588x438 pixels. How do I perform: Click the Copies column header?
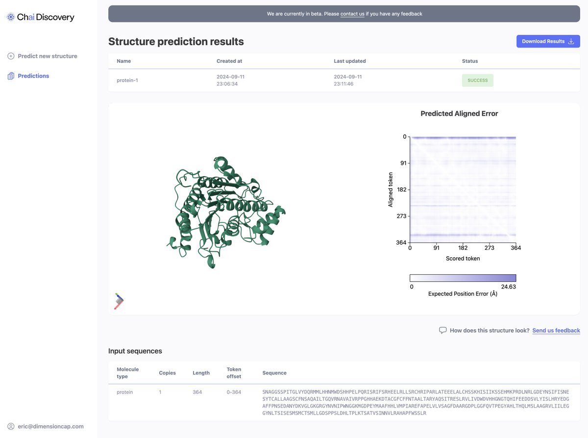tap(167, 373)
